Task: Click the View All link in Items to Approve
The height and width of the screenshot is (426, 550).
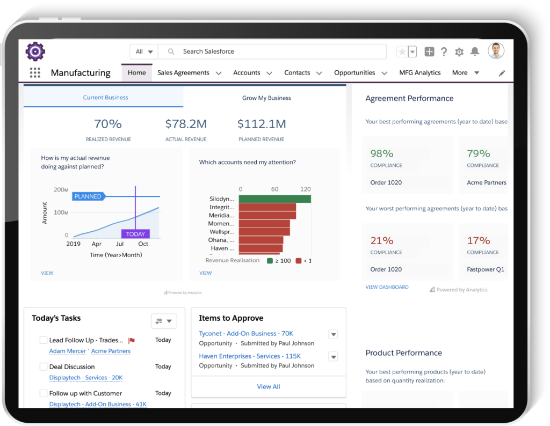Action: coord(268,386)
